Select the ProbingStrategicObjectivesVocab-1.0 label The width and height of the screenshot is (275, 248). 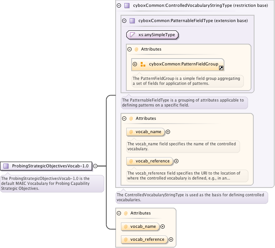[x=50, y=166]
